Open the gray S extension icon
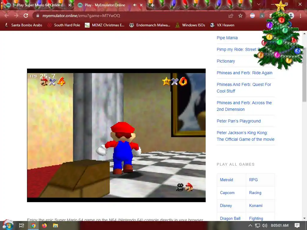The height and width of the screenshot is (230, 307). pos(262,16)
